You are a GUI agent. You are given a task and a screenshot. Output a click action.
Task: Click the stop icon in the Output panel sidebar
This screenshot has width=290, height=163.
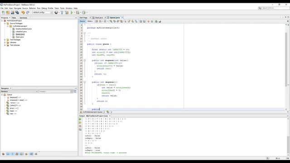[x=80, y=126]
